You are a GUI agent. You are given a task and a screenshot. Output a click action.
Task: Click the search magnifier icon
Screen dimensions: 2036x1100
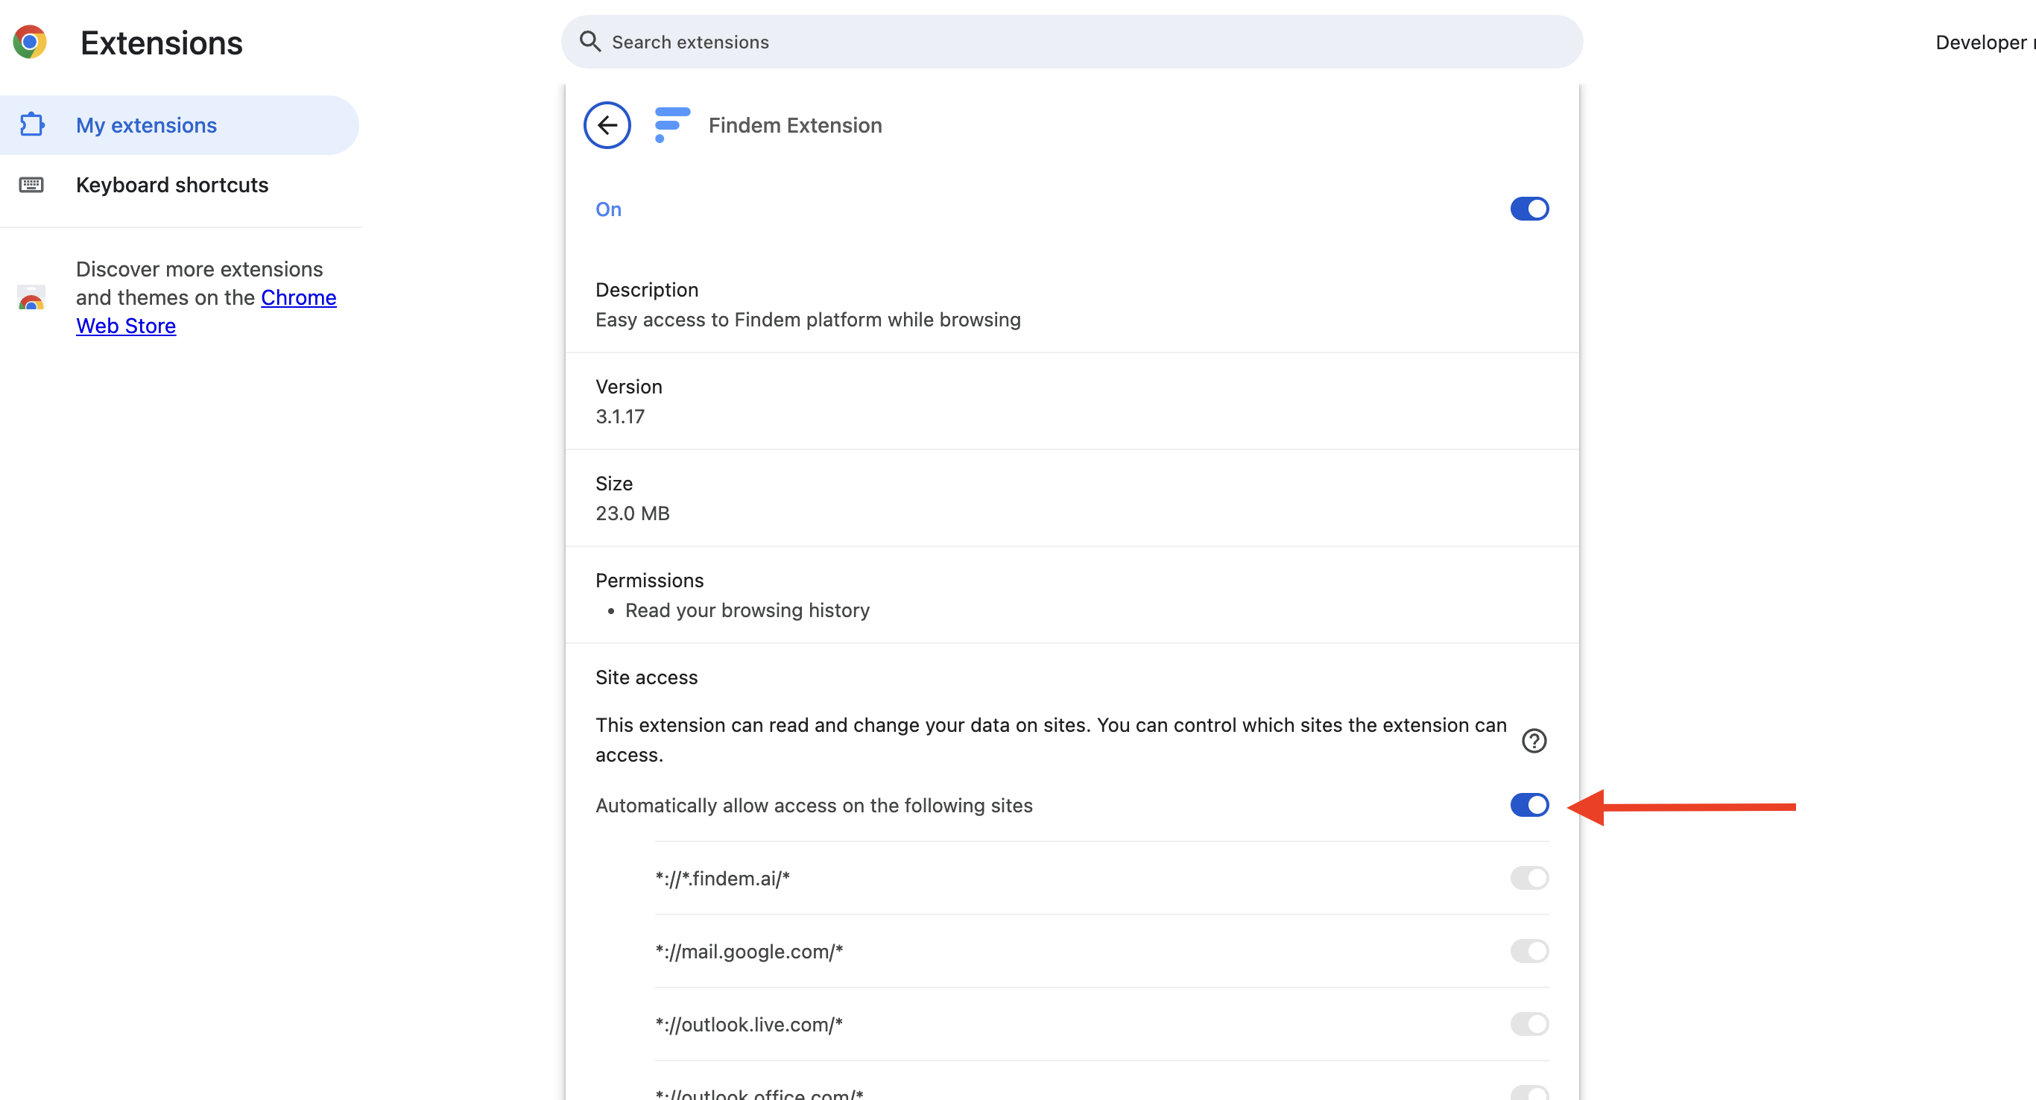click(x=589, y=41)
